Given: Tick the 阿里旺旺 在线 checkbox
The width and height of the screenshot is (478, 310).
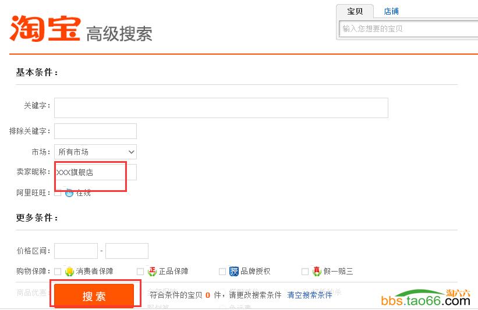Looking at the screenshot, I should [58, 193].
